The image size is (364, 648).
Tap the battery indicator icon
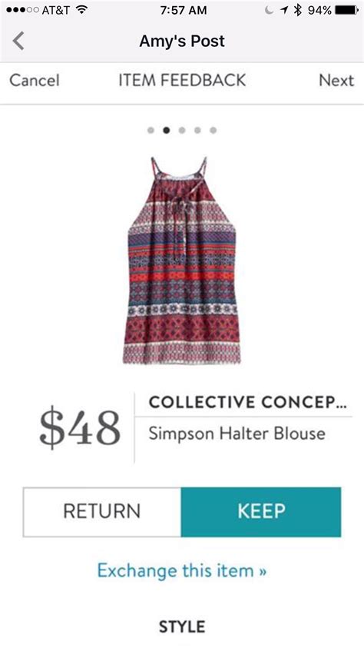[347, 10]
